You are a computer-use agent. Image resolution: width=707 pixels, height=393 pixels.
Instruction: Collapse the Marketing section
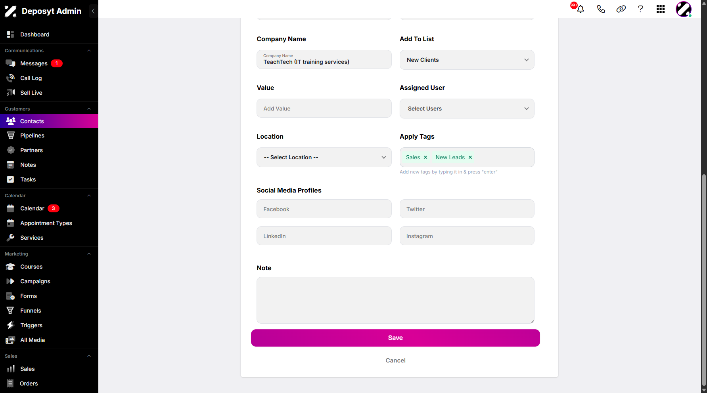pyautogui.click(x=89, y=254)
